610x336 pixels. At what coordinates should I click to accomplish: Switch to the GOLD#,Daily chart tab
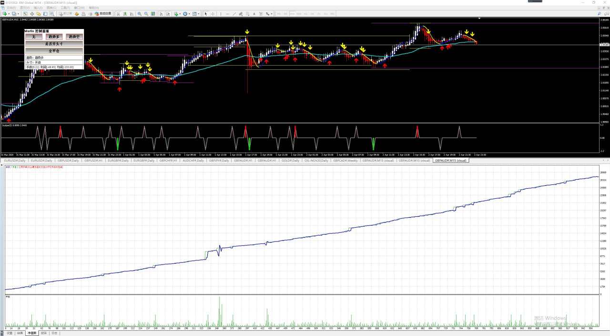[x=291, y=161]
